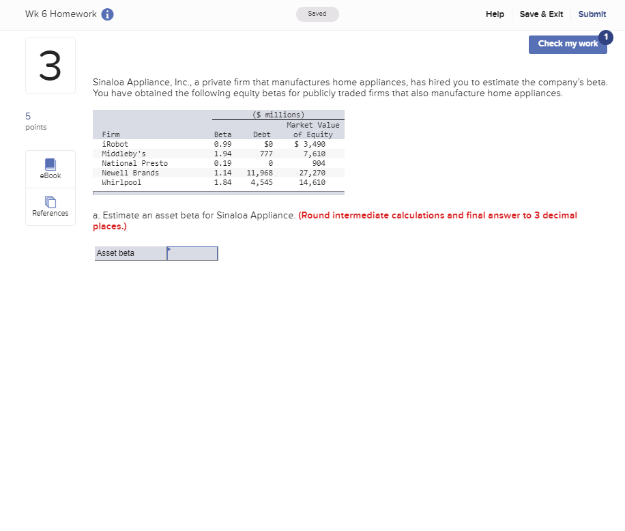Click the document icon in the References tile

click(50, 201)
